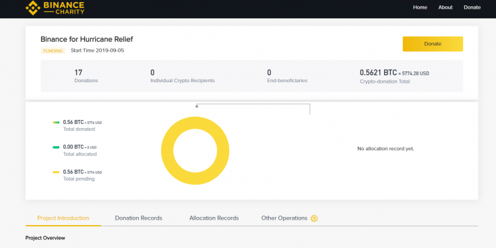The image size is (496, 248).
Task: Click the 'Total allocated' label
Action: 80,154
